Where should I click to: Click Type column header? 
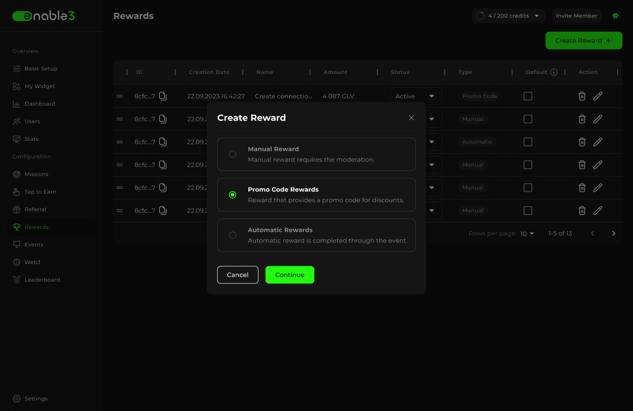pos(465,72)
